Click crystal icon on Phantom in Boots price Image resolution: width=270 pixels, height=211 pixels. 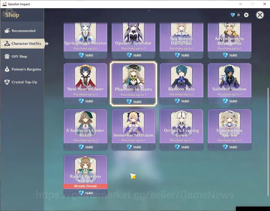point(129,102)
